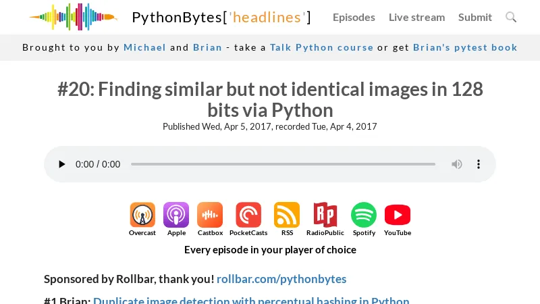Mute the audio player volume
The image size is (540, 304).
click(x=457, y=164)
